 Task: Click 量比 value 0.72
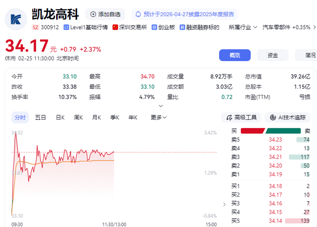click(227, 97)
